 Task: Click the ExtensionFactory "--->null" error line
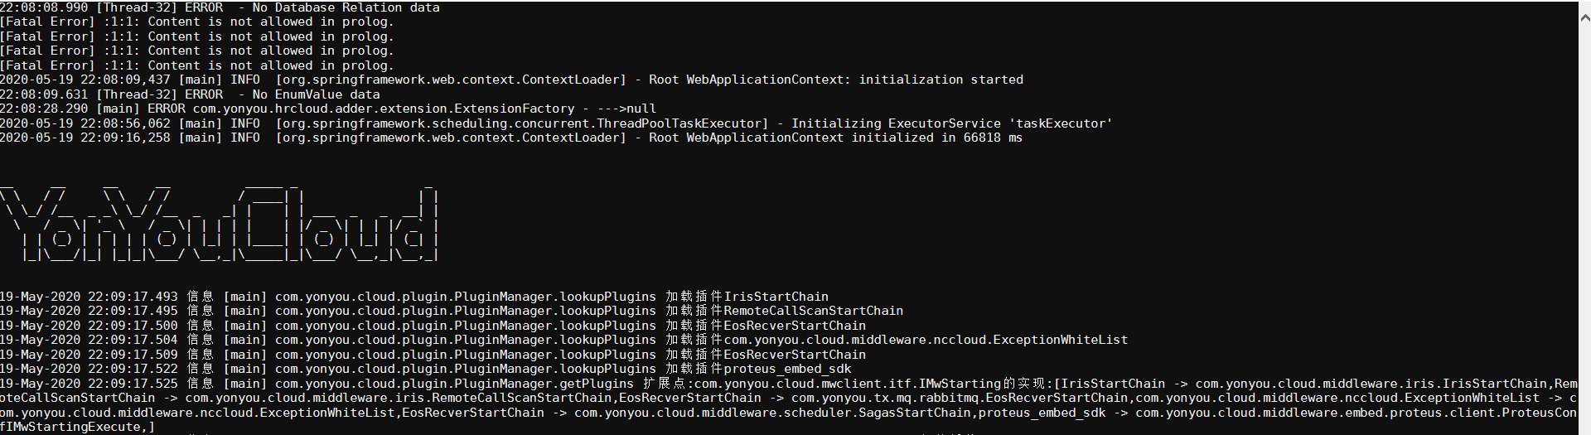[327, 109]
